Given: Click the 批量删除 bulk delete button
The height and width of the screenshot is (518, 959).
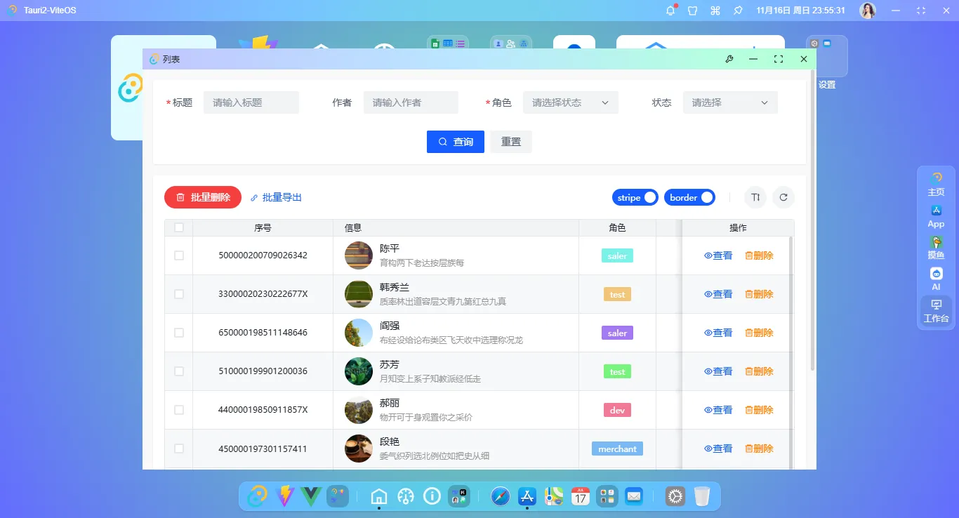Looking at the screenshot, I should (x=202, y=197).
